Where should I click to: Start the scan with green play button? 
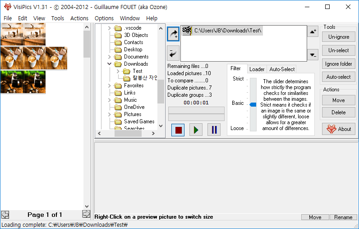[196, 130]
